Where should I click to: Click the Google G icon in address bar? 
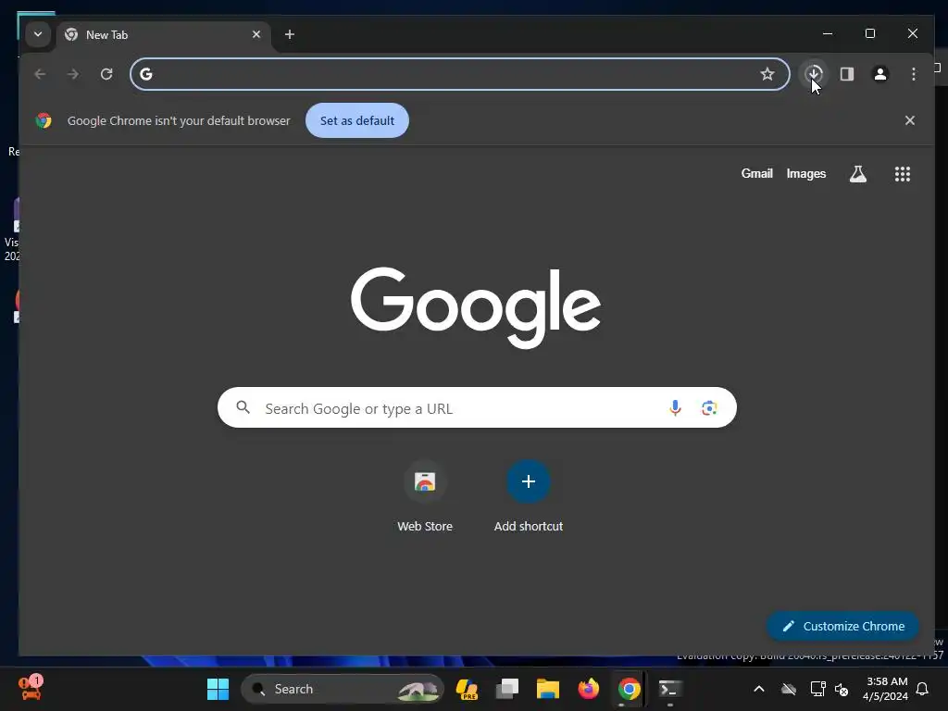(x=146, y=74)
